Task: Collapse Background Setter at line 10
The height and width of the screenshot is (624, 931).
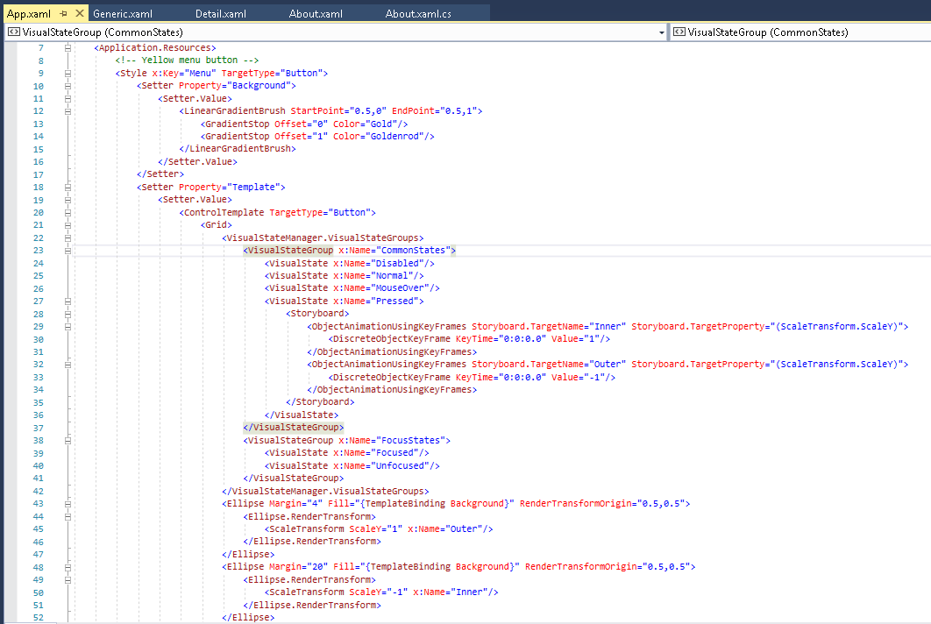Action: coord(68,86)
